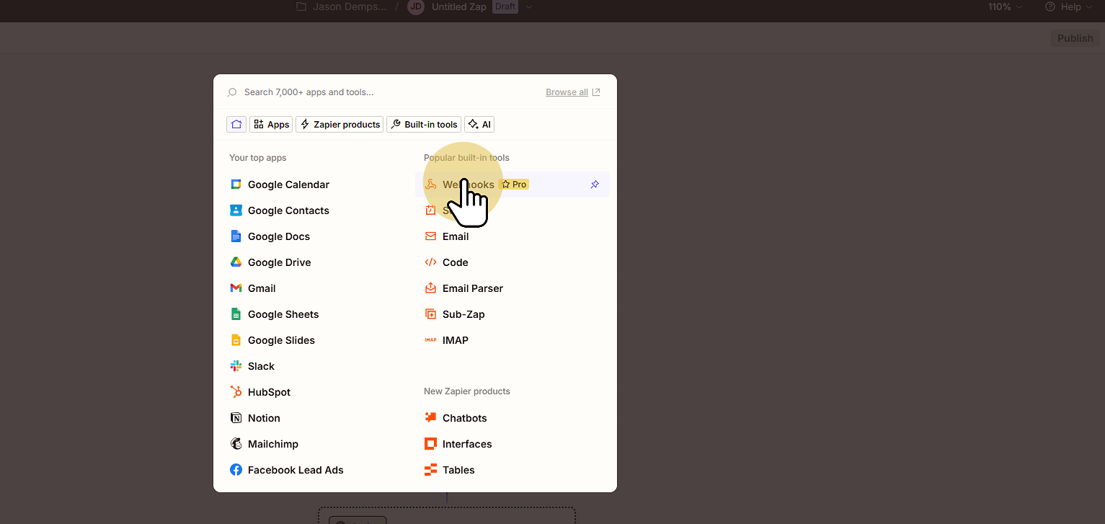The image size is (1105, 524).
Task: Select the Webhooks icon
Action: tap(430, 185)
